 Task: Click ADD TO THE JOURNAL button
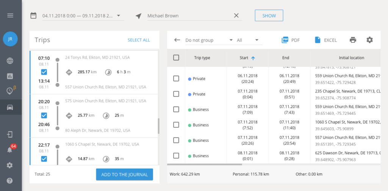[x=124, y=174]
